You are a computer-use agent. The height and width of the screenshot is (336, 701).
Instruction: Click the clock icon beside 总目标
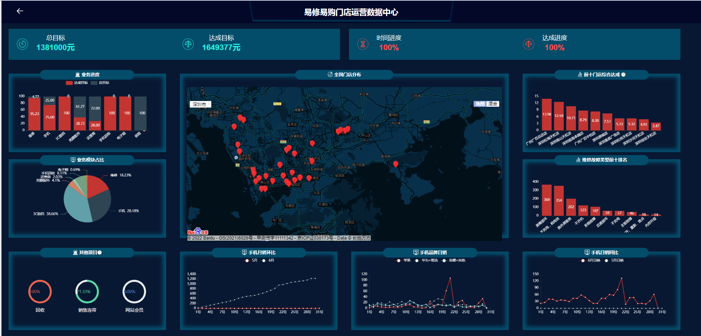[22, 44]
